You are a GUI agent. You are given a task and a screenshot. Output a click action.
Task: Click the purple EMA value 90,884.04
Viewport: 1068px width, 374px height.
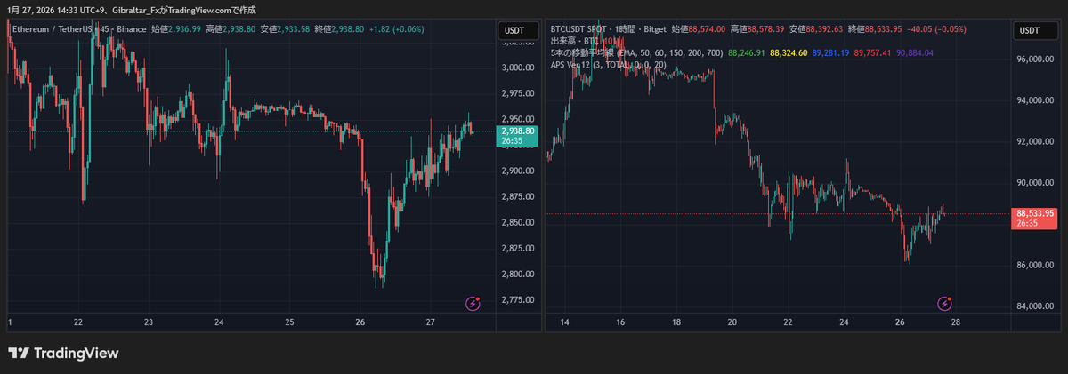tap(915, 53)
